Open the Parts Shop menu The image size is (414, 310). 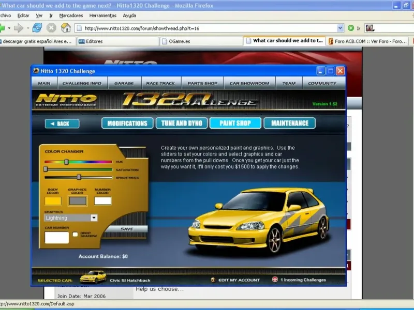[x=202, y=83]
